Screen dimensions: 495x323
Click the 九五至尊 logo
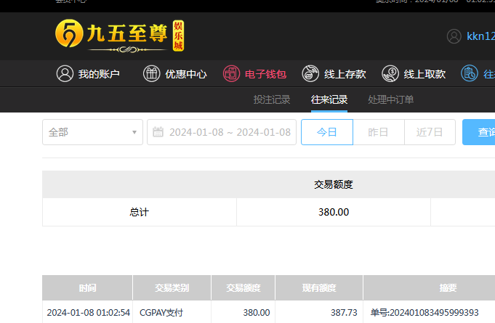(x=120, y=36)
